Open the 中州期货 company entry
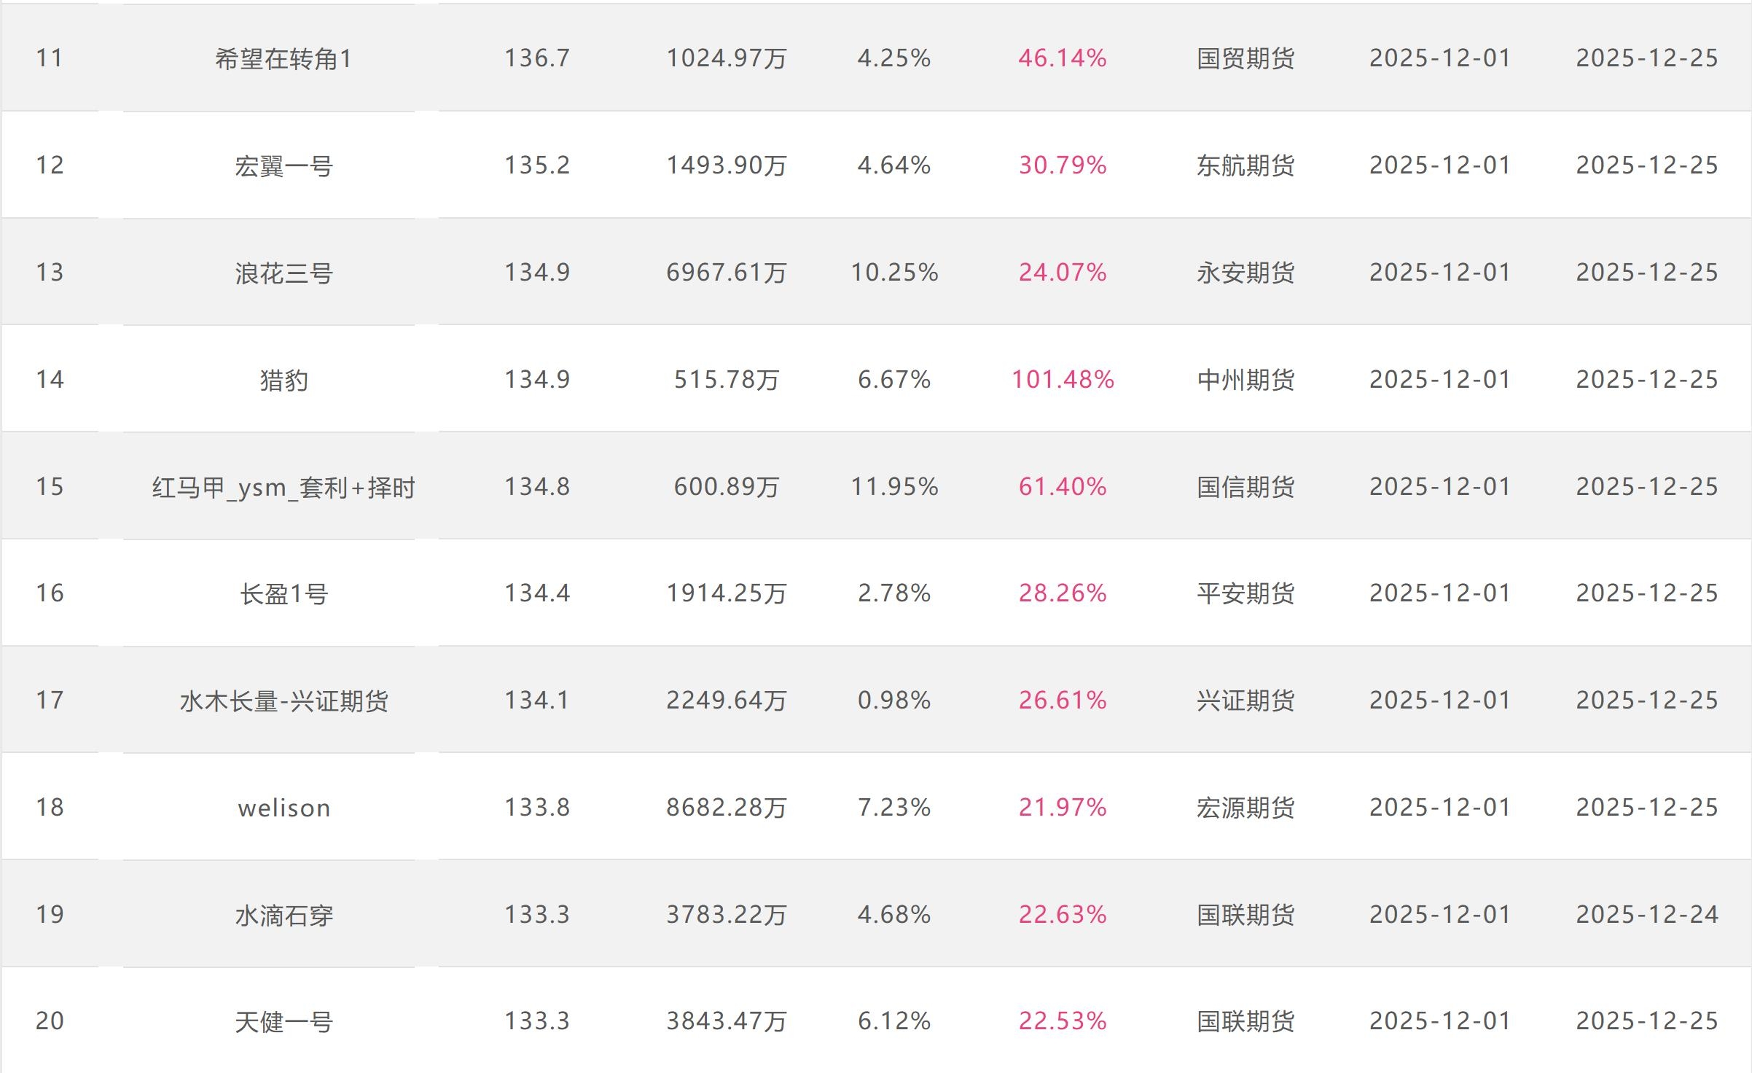The width and height of the screenshot is (1752, 1073). click(1245, 380)
